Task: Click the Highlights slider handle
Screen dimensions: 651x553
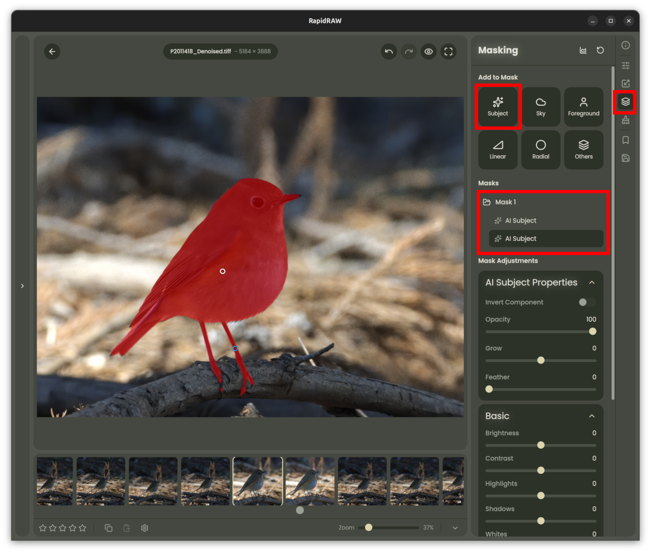Action: [541, 495]
